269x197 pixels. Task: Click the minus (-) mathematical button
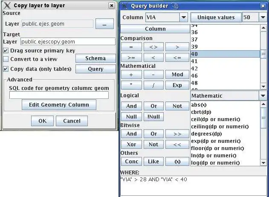[x=153, y=75]
